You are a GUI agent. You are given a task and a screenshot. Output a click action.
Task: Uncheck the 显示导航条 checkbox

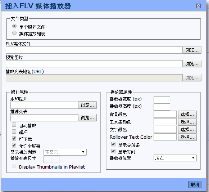point(113,144)
